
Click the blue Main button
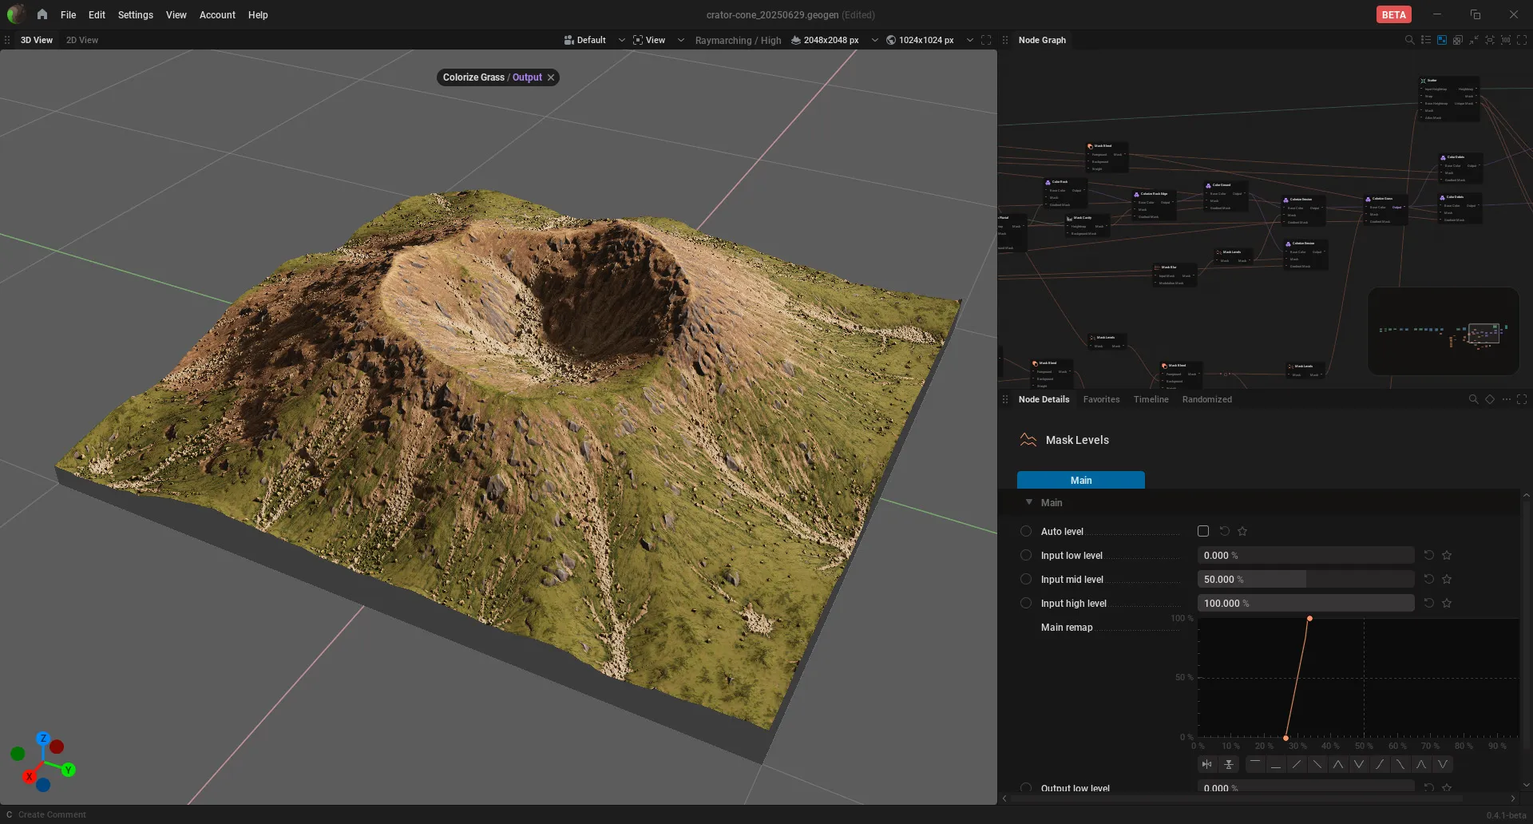[1081, 480]
